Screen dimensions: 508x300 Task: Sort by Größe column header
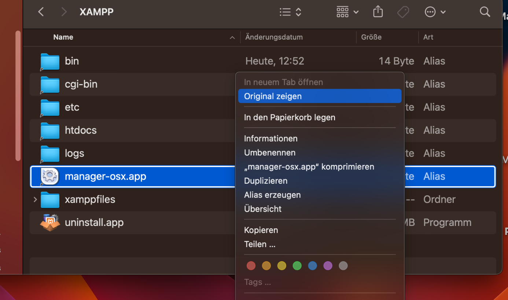[x=371, y=37]
